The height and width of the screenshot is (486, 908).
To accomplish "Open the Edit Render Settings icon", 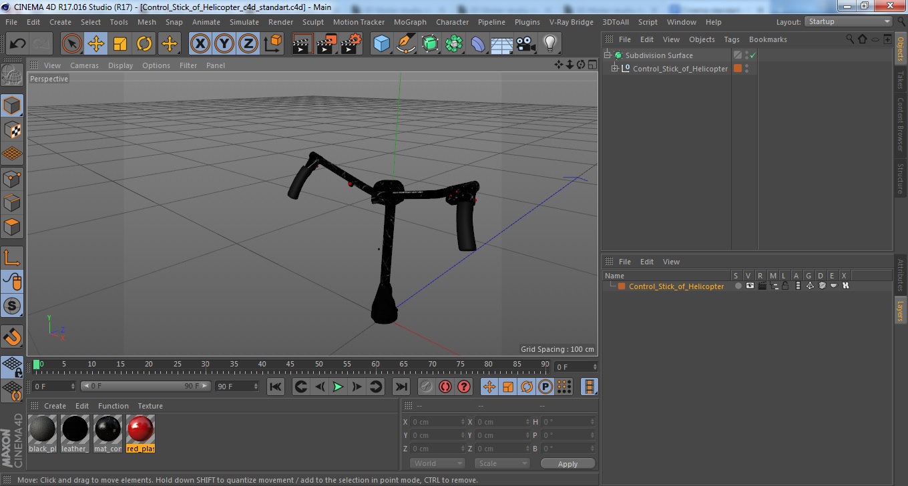I will tap(351, 44).
